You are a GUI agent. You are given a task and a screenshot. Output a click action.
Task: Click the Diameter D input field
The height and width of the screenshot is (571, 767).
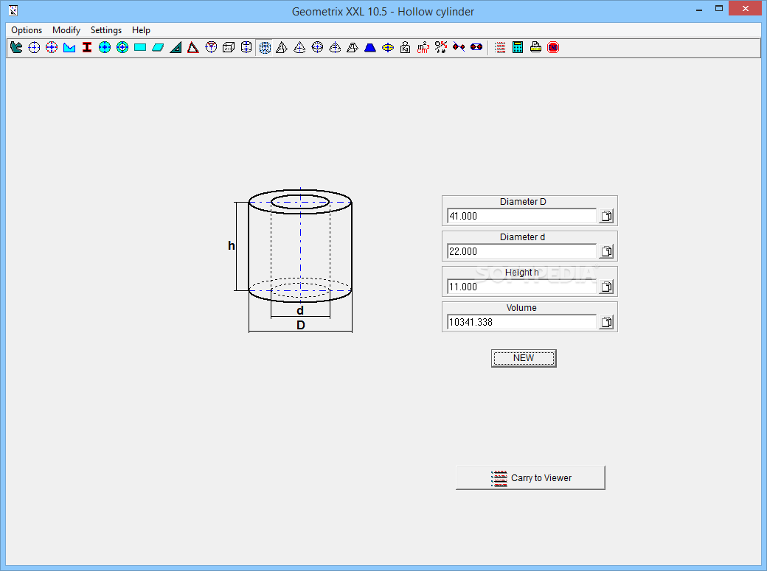click(x=521, y=216)
